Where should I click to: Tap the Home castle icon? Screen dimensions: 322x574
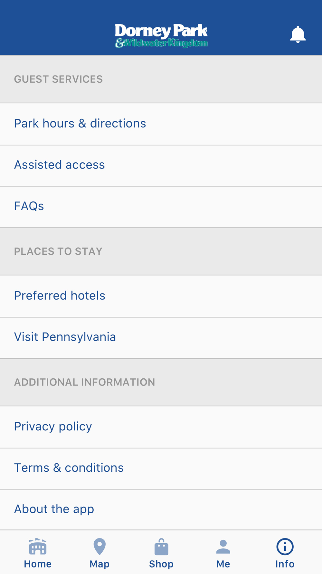[x=38, y=547]
